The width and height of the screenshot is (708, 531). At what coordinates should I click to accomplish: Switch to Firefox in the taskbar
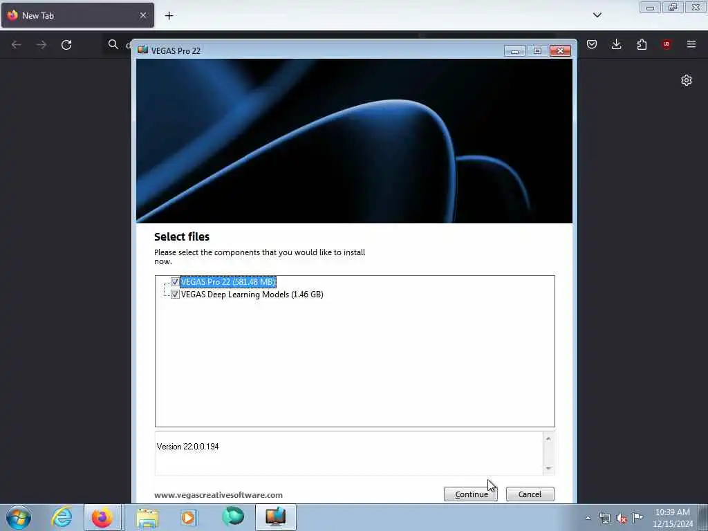pos(102,517)
